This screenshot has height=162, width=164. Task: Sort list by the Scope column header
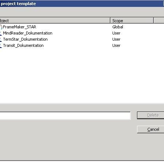[x=132, y=20]
